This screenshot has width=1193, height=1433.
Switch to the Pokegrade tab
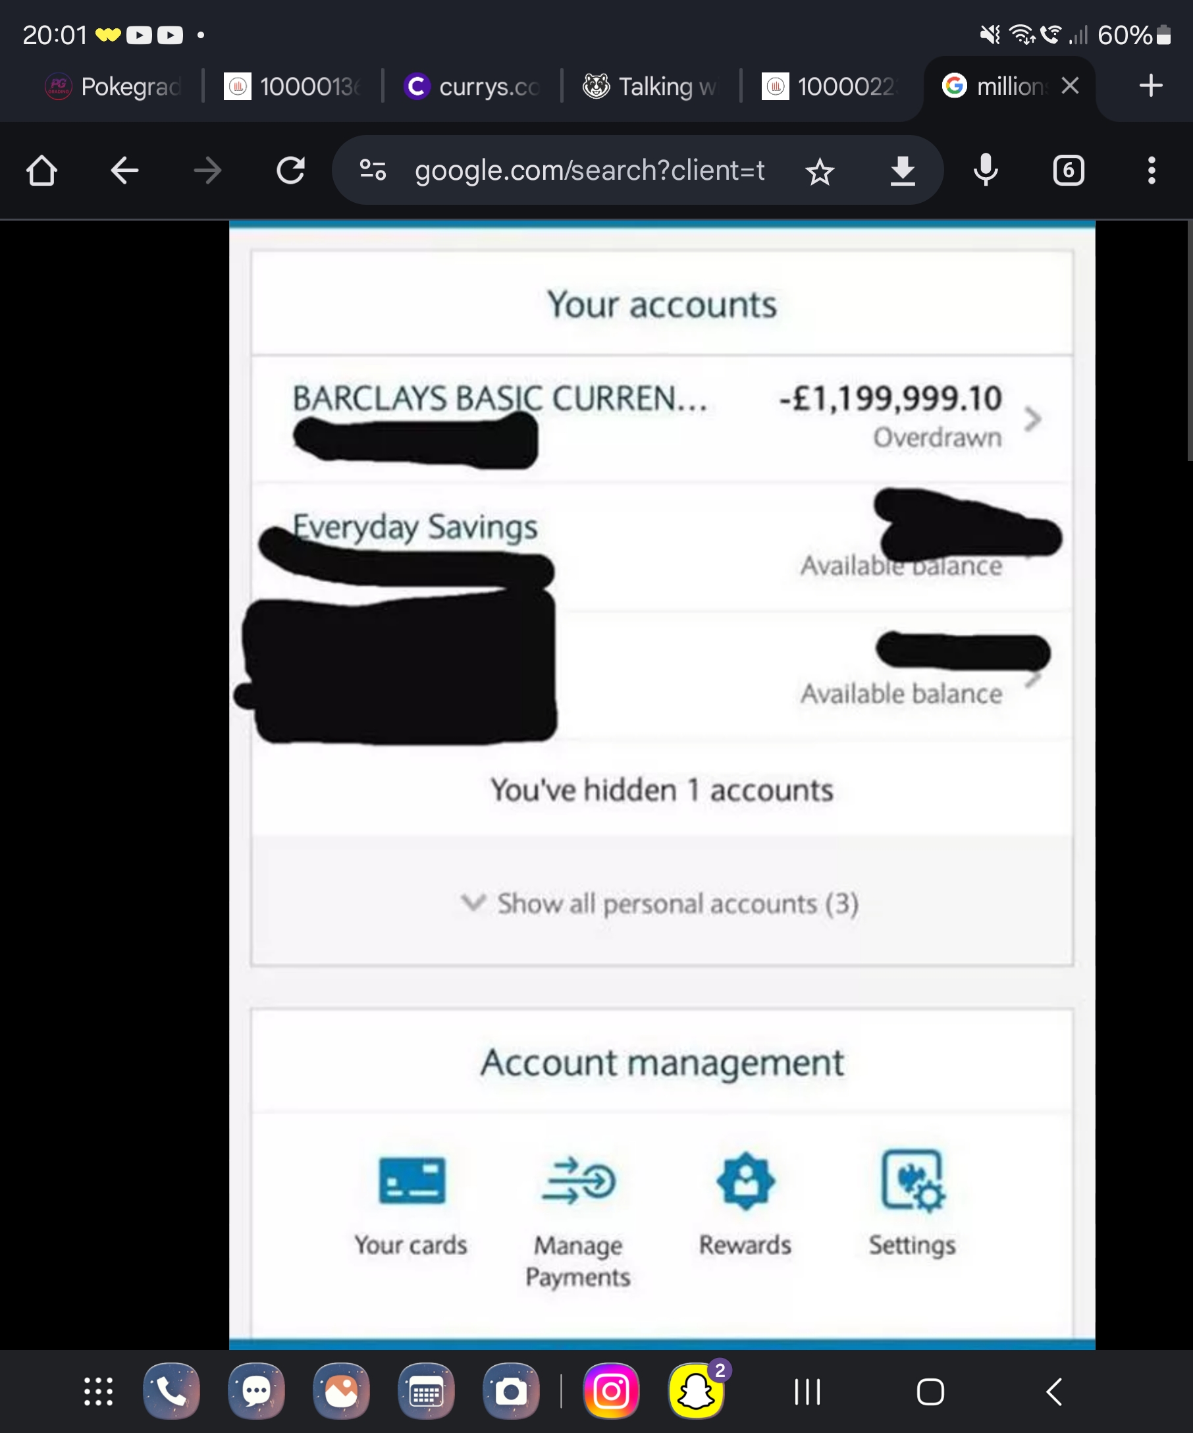pos(113,87)
